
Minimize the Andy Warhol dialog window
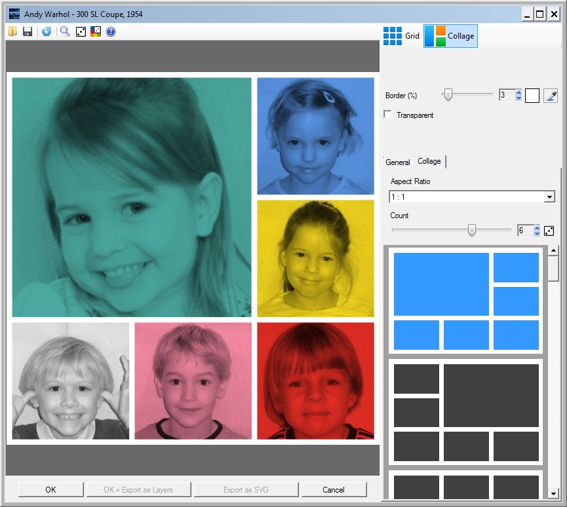[528, 14]
